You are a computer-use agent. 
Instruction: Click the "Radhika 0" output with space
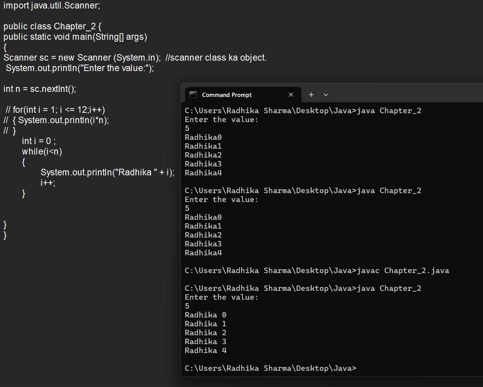(205, 315)
